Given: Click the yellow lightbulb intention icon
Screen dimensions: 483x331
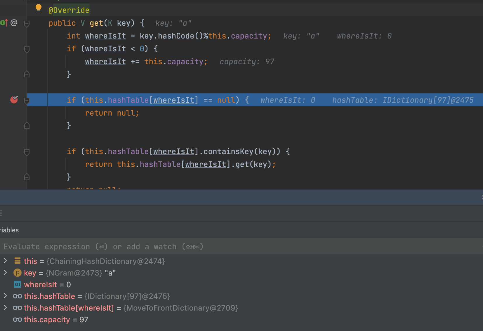Looking at the screenshot, I should pyautogui.click(x=39, y=8).
